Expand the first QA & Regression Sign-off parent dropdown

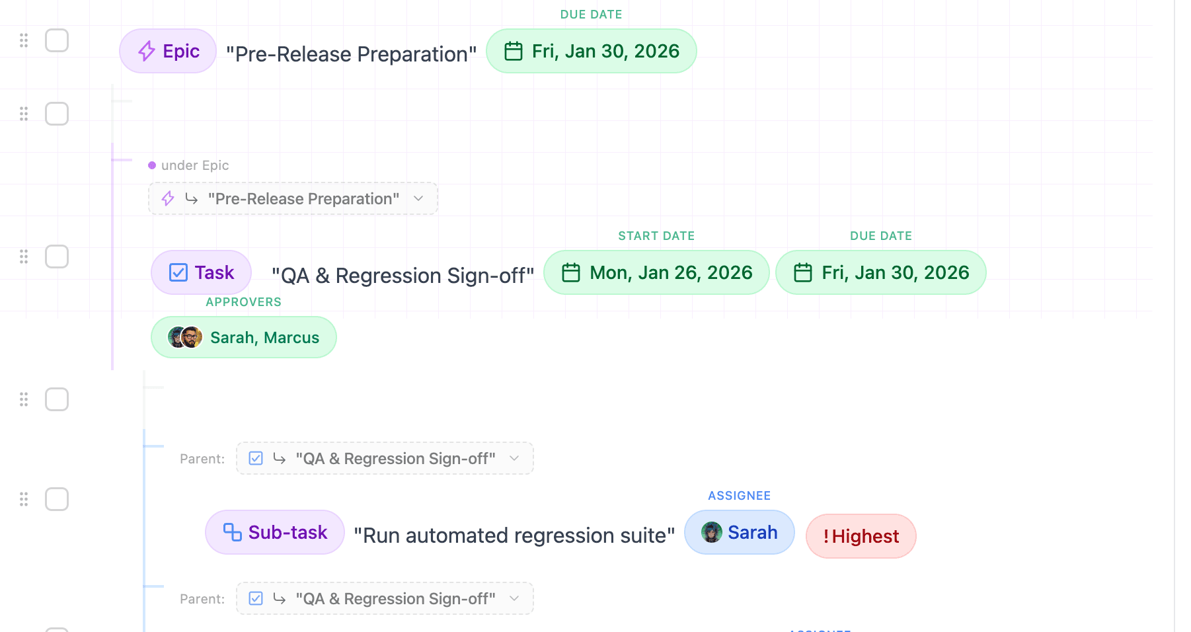pos(514,458)
